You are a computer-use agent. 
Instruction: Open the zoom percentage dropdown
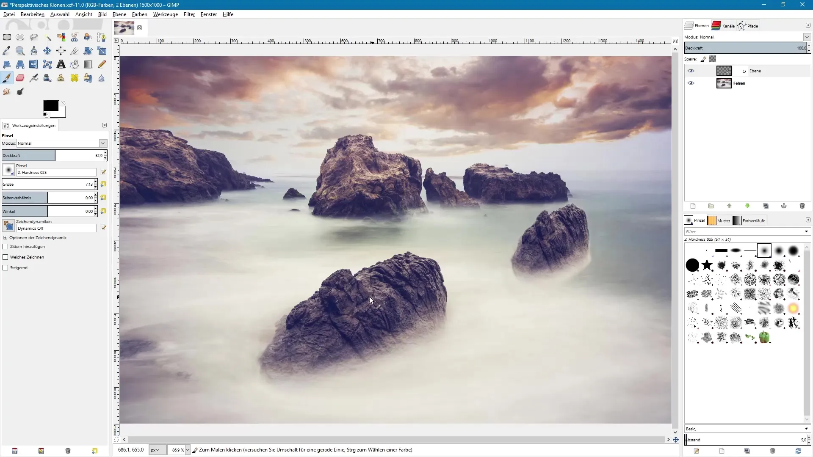point(188,450)
